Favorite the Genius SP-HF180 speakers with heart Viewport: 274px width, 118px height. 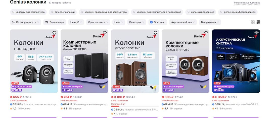[x=105, y=33]
